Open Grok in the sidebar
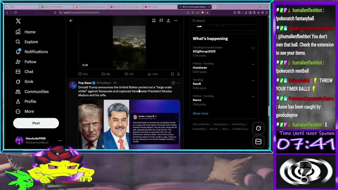 (24, 82)
